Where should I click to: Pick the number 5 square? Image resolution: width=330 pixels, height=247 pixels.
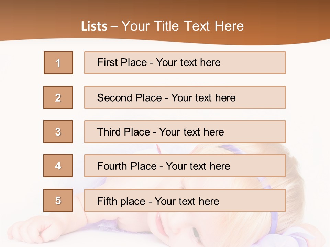click(x=58, y=200)
